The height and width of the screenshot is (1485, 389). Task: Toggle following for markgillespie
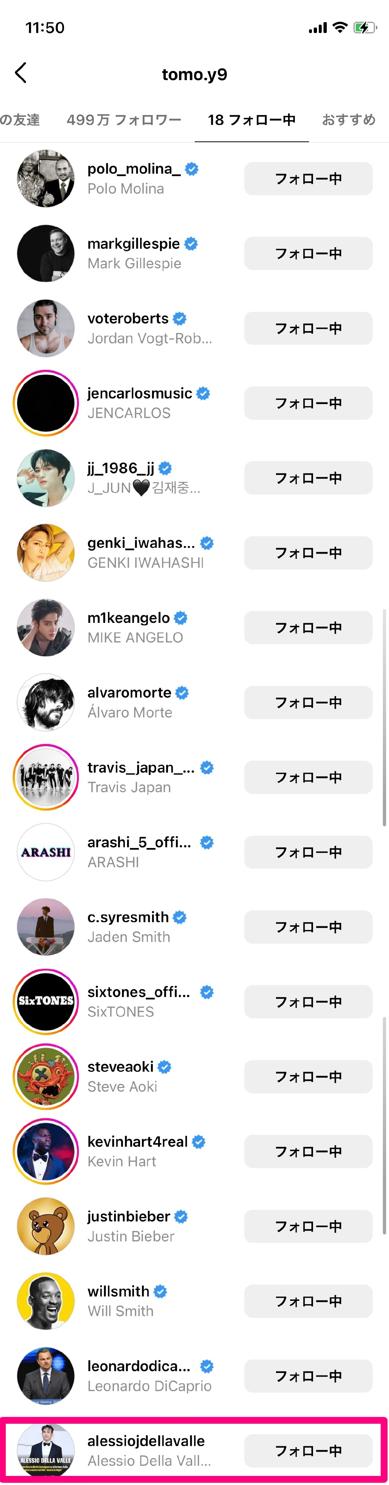[308, 254]
